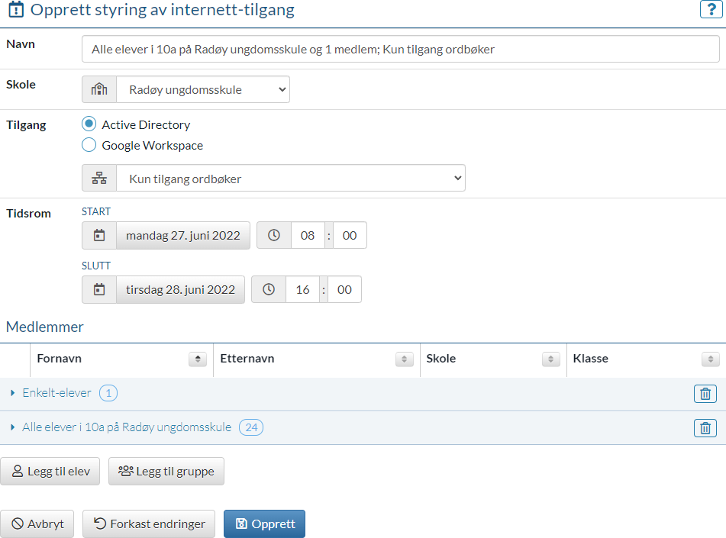The height and width of the screenshot is (538, 726).
Task: Click the calendar icon beside start date
Action: click(99, 236)
